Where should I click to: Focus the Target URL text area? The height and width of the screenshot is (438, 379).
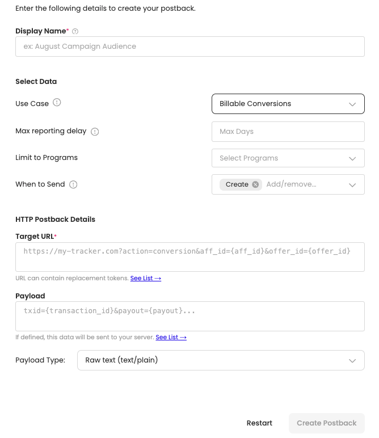[189, 256]
